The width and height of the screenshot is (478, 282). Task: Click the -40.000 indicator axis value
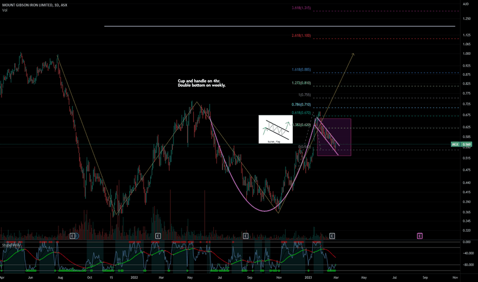468,253
